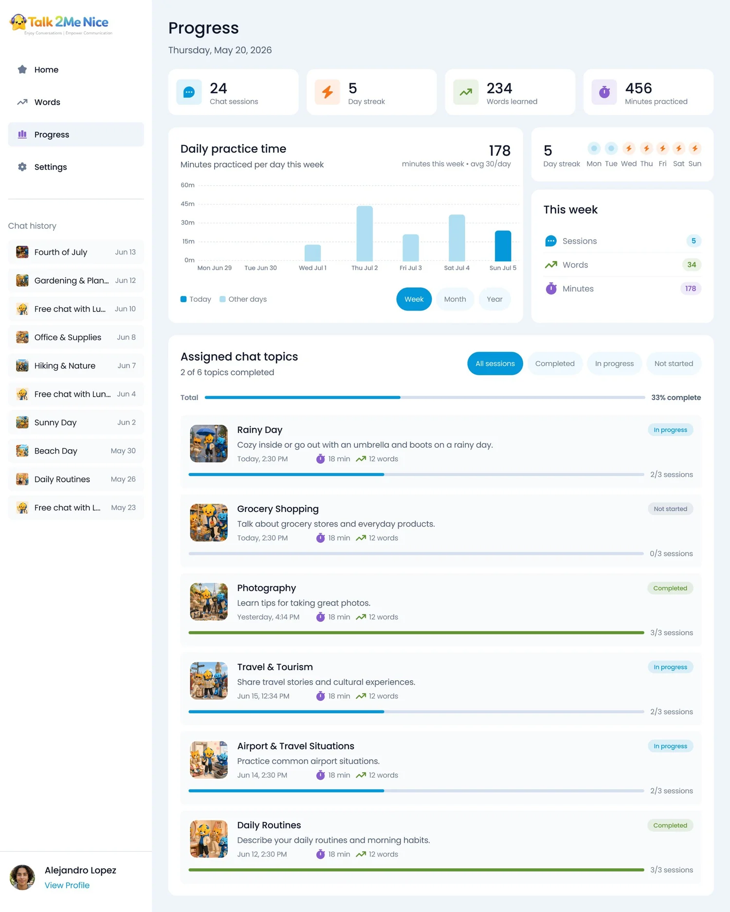This screenshot has height=912, width=730.
Task: Open the Settings gear icon
Action: tap(22, 167)
